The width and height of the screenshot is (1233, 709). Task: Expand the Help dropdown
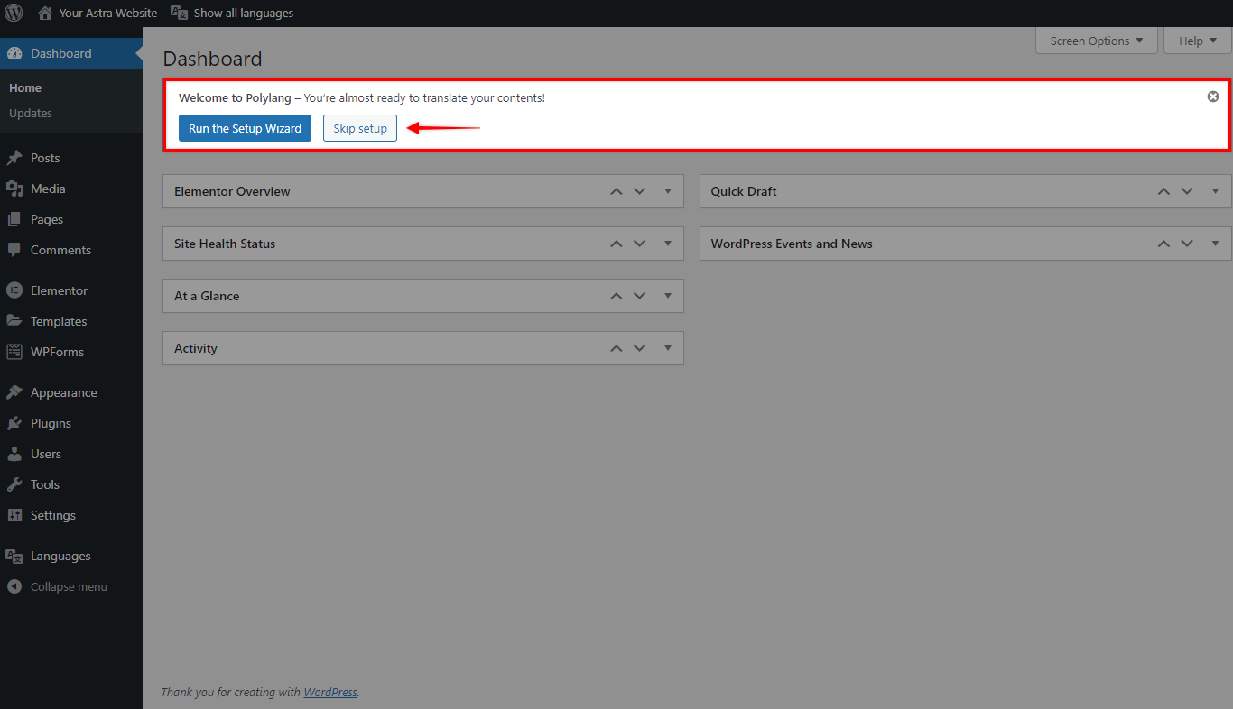(x=1196, y=41)
